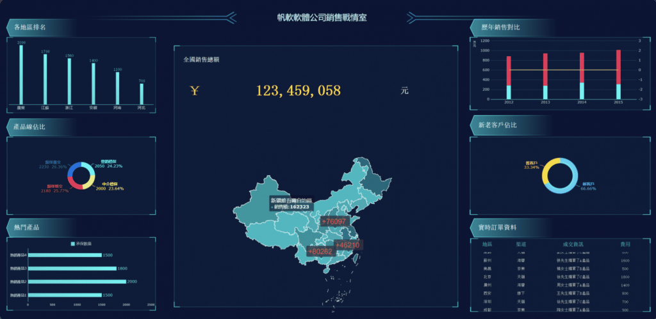Viewport: 656px width, 319px height.
Task: Click the 1560 value label above the 浙江 bar
Action: click(x=69, y=56)
